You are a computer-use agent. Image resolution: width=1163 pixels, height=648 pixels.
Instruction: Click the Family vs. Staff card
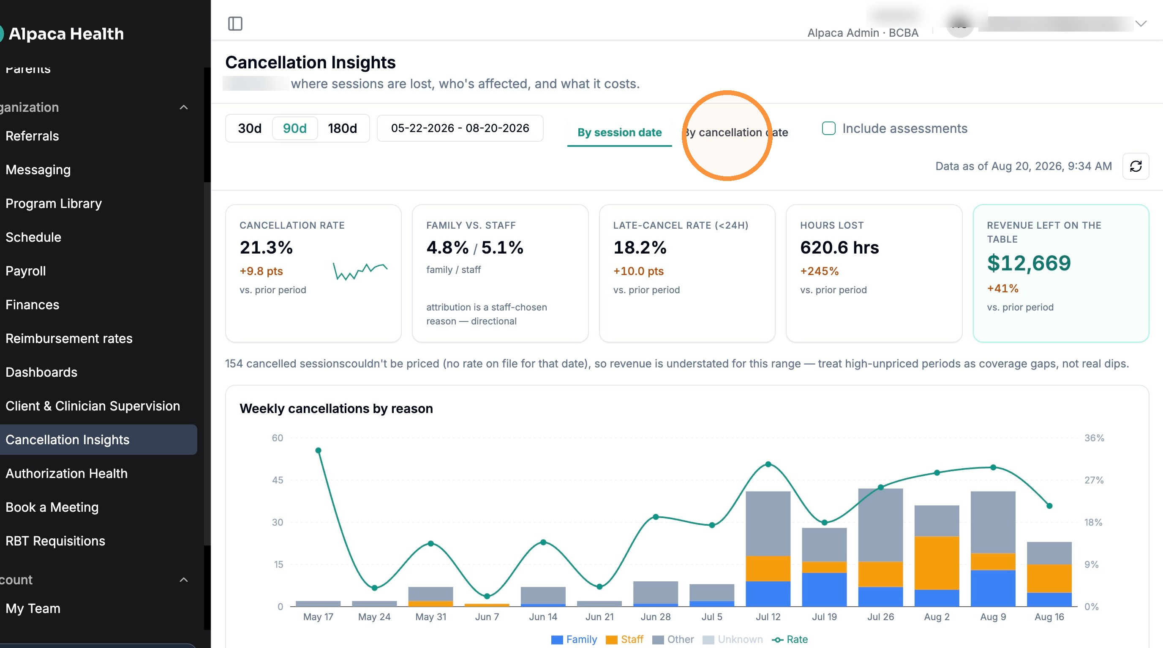[500, 273]
